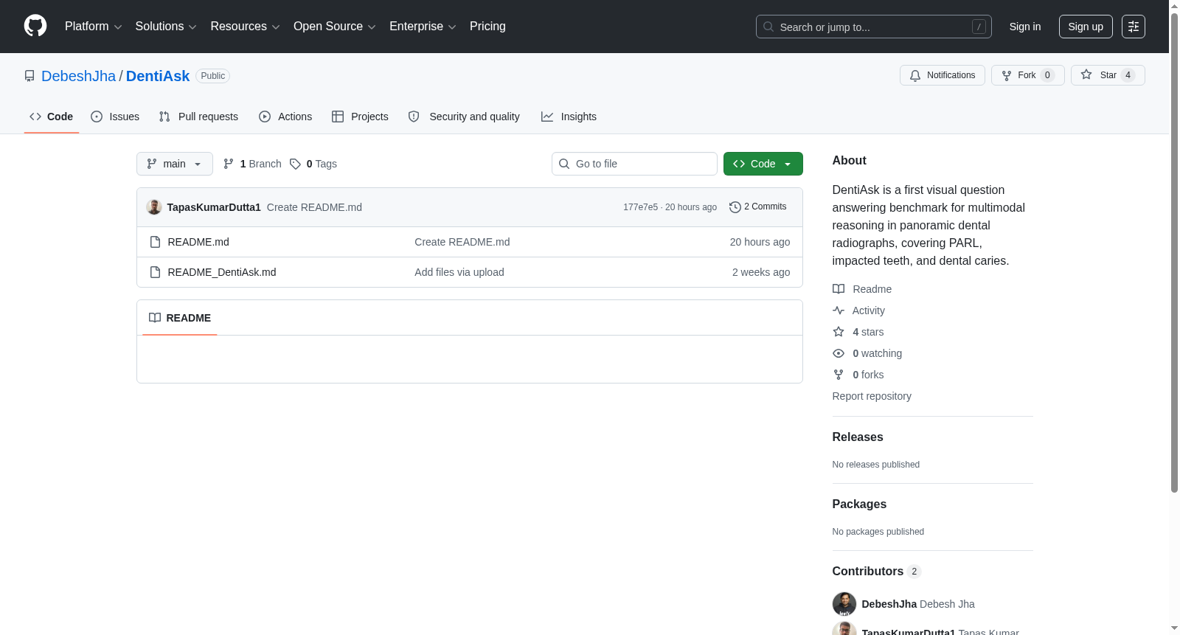
Task: Click the file icon next to README_DentiAsk.md
Action: click(155, 272)
